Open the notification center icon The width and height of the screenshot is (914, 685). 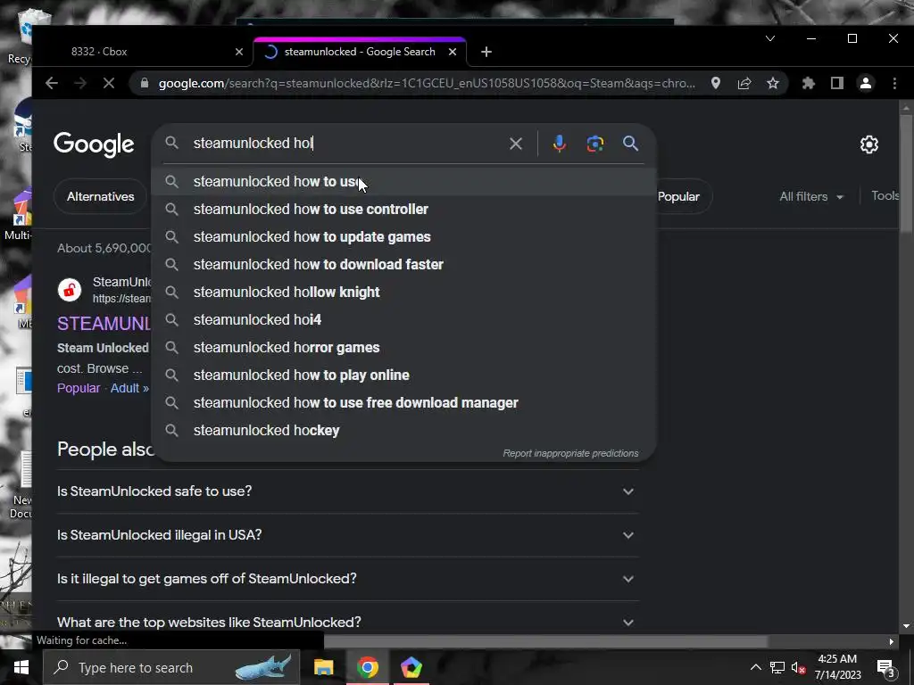(886, 668)
